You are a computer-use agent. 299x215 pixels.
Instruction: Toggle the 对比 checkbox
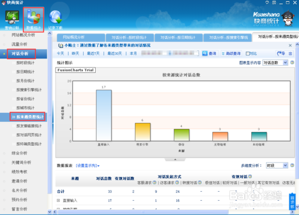pos(248,54)
